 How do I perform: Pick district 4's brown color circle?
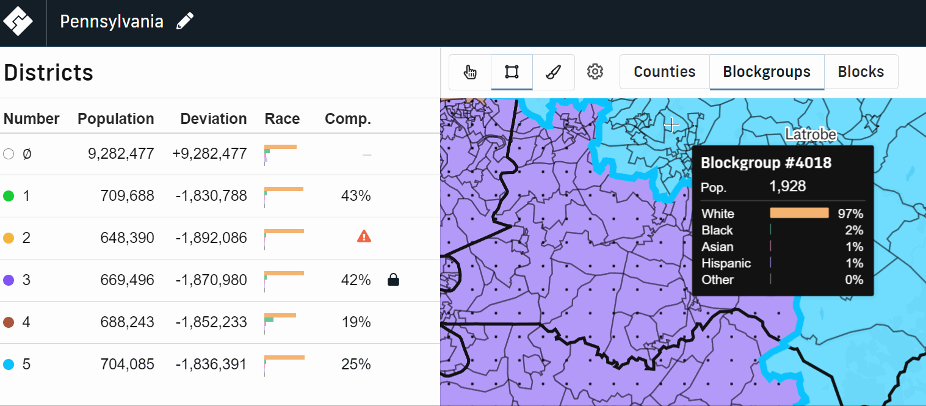click(9, 321)
